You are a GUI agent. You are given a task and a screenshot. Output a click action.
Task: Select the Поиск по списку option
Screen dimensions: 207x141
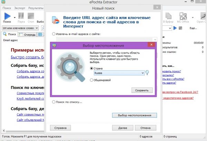click(x=53, y=102)
